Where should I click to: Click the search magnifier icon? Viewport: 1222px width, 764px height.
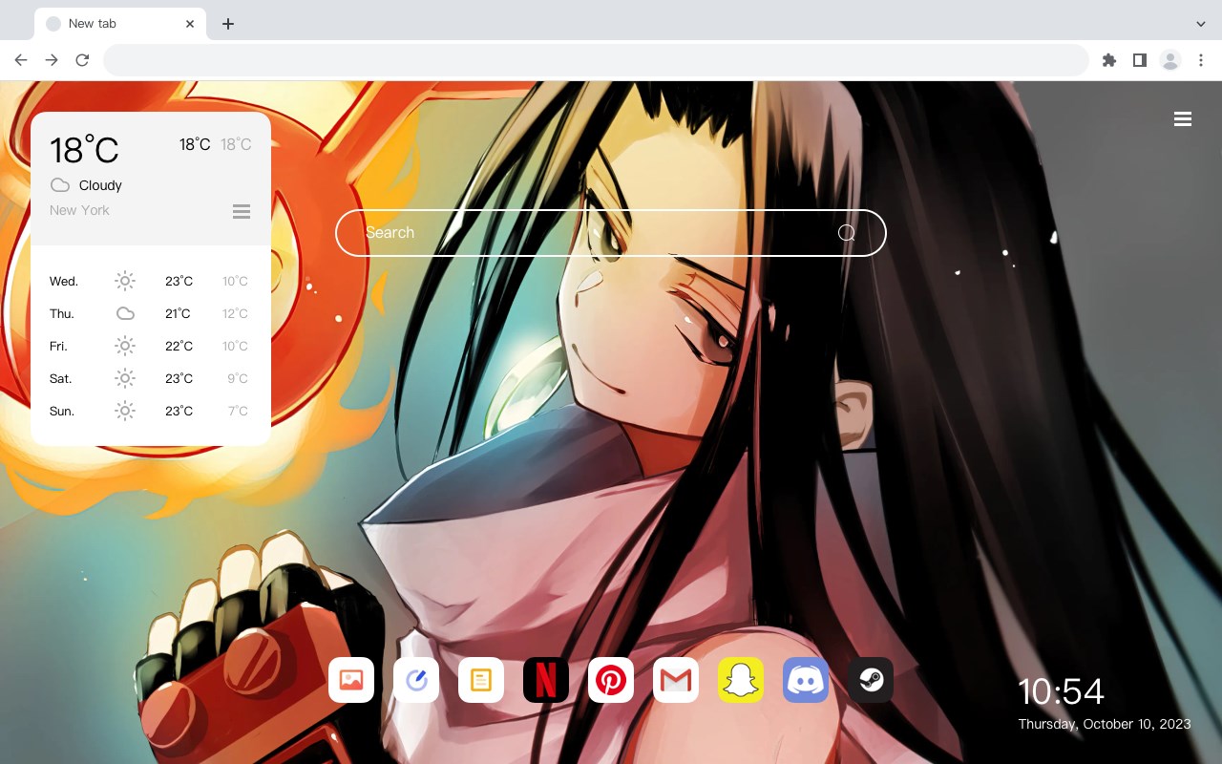[x=847, y=233]
